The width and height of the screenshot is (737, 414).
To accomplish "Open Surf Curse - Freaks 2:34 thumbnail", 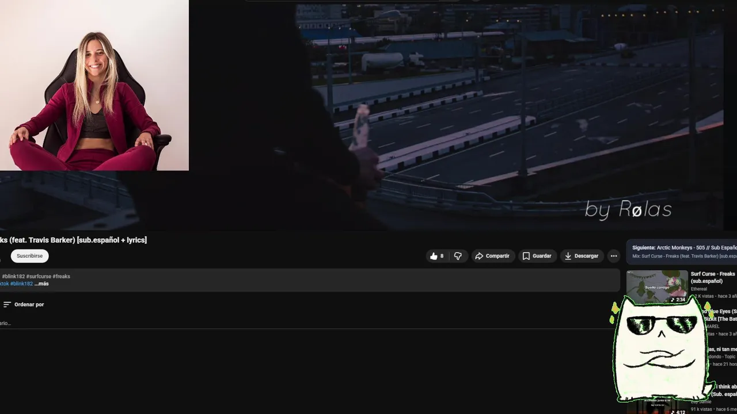I will tap(657, 287).
